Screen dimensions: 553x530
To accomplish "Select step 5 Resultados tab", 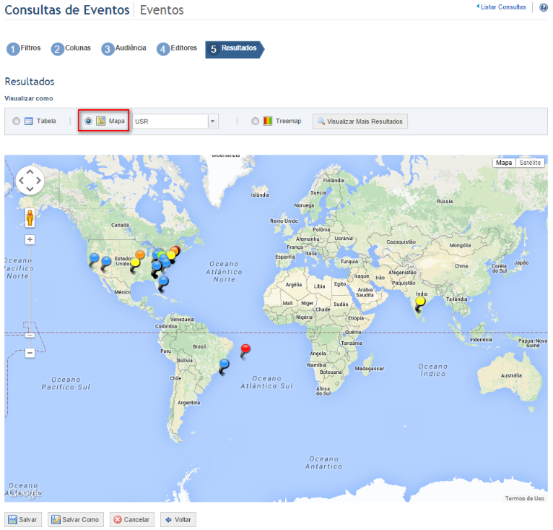I will (x=235, y=49).
